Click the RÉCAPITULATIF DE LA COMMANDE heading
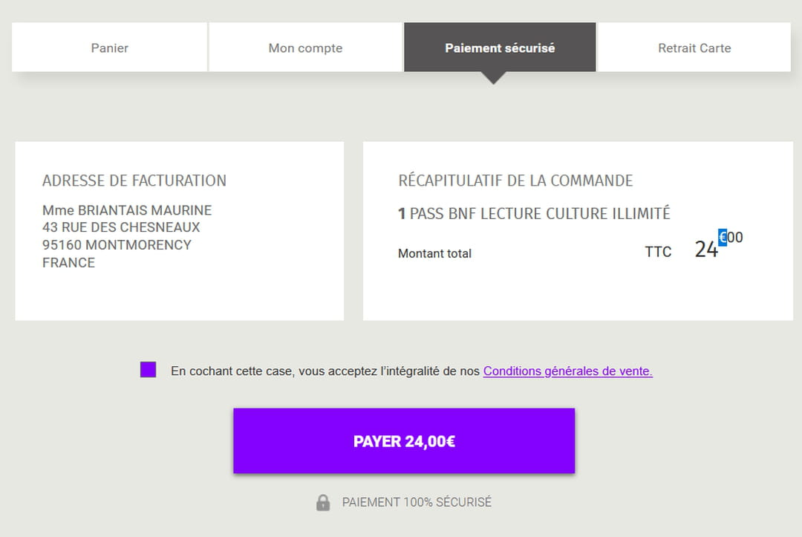Screen dimensions: 802x537 [x=515, y=180]
